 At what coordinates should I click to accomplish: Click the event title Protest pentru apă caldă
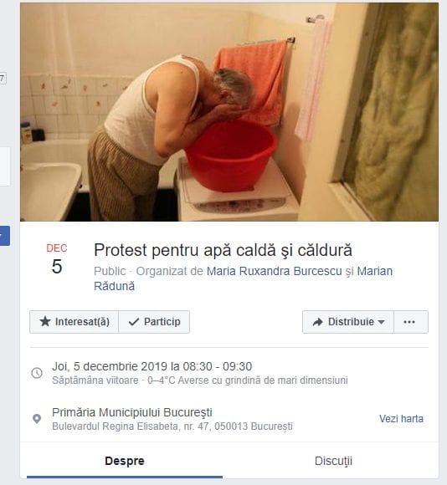223,250
